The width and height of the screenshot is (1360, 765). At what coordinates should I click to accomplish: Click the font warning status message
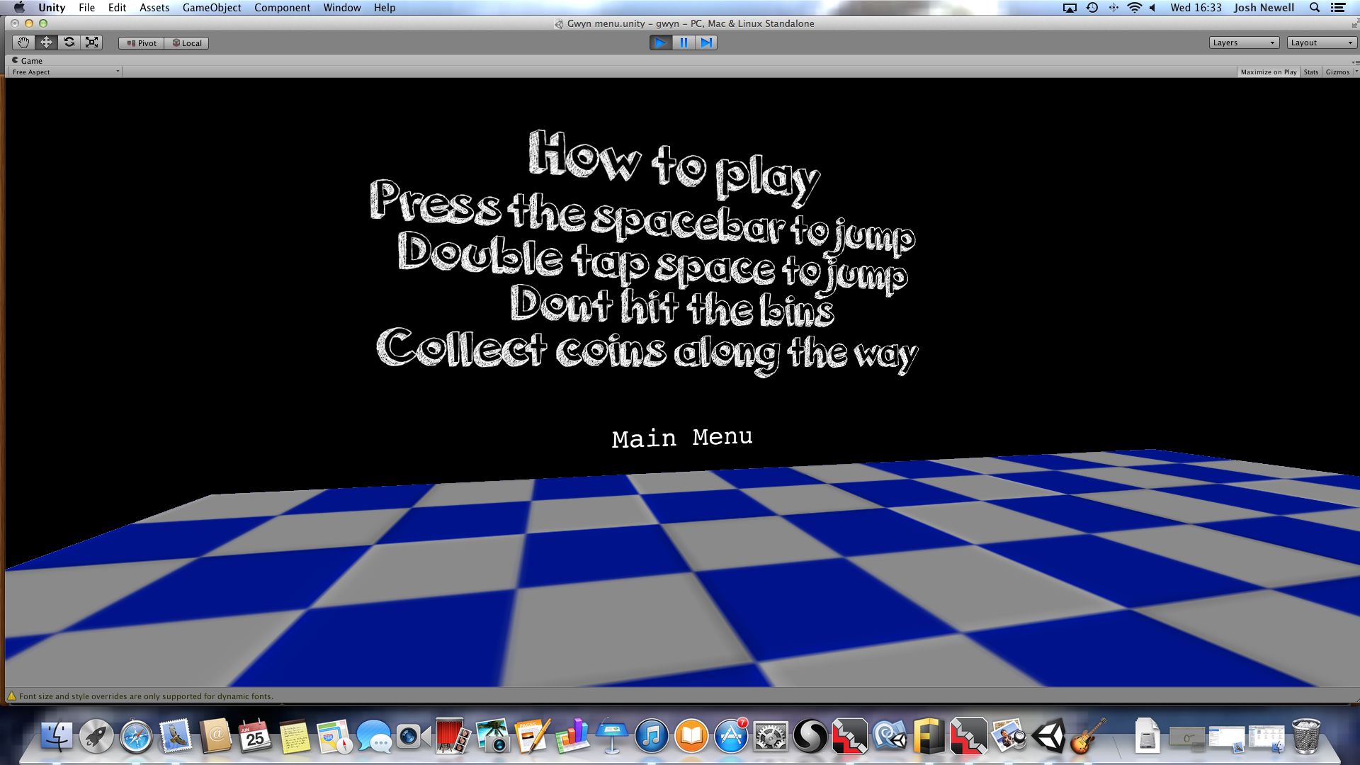(145, 696)
